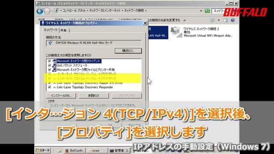Open the Firefox BufCusth taskbar button
Image resolution: width=274 pixels, height=154 pixels.
(74, 151)
